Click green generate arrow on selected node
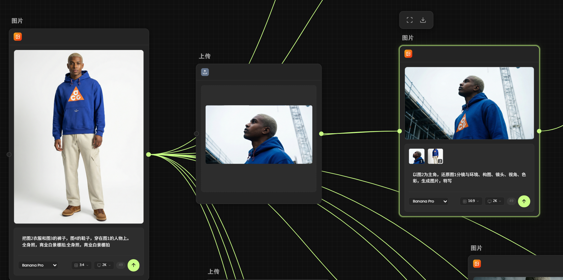The width and height of the screenshot is (563, 280). (524, 201)
